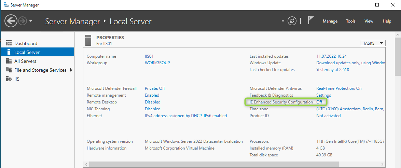The image size is (401, 168).
Task: Click Microsoft Defender Firewall Private: Off
Action: [x=155, y=88]
